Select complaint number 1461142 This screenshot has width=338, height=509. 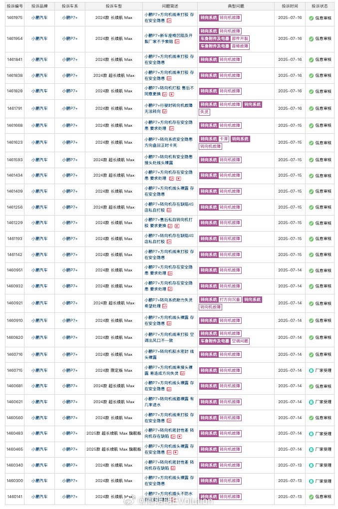[x=14, y=255]
